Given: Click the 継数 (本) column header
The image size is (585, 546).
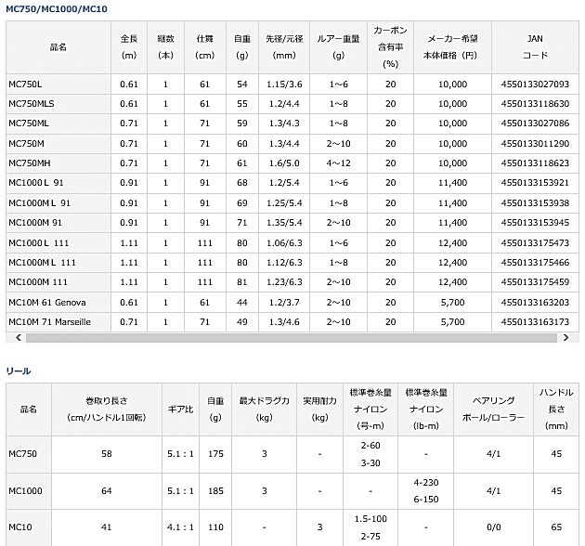Looking at the screenshot, I should [165, 47].
